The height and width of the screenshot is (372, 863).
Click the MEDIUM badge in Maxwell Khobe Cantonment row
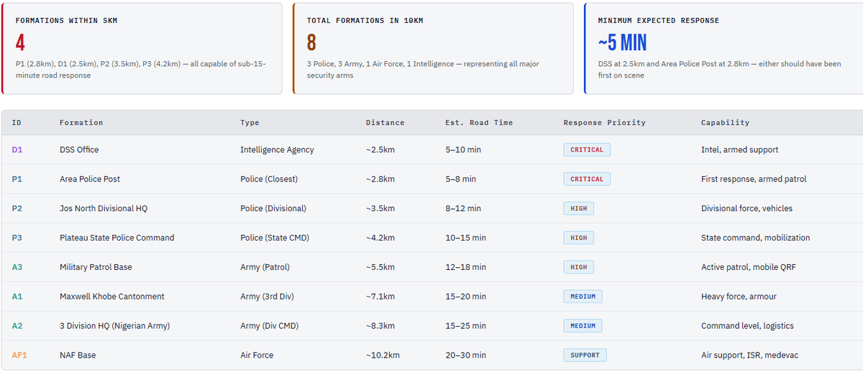[583, 297]
